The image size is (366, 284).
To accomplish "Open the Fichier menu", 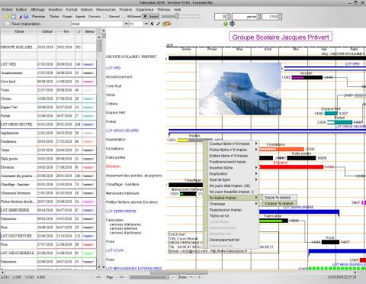I will (x=7, y=9).
